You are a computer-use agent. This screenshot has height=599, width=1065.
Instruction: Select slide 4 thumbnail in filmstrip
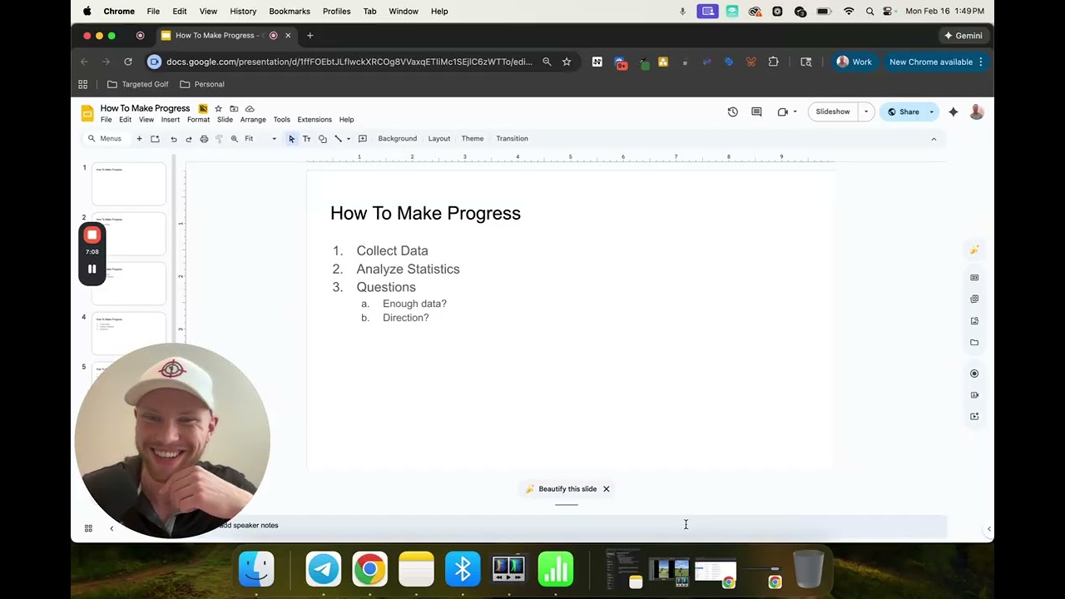coord(129,334)
